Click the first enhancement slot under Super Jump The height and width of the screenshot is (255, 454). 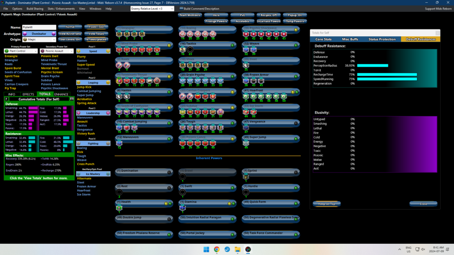[x=246, y=143]
